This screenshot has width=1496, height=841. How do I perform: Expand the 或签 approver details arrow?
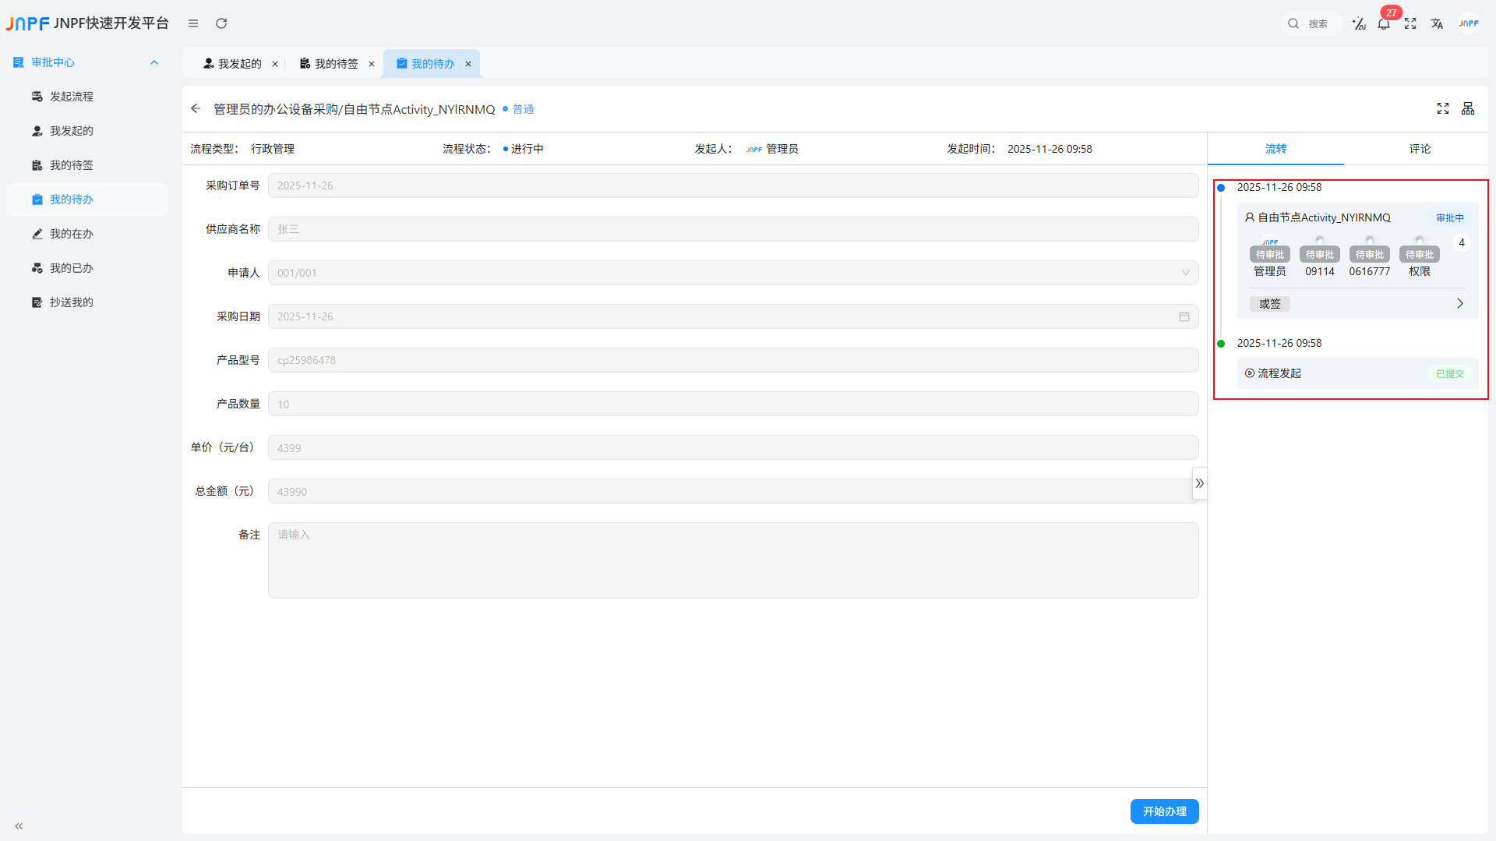[x=1460, y=304]
